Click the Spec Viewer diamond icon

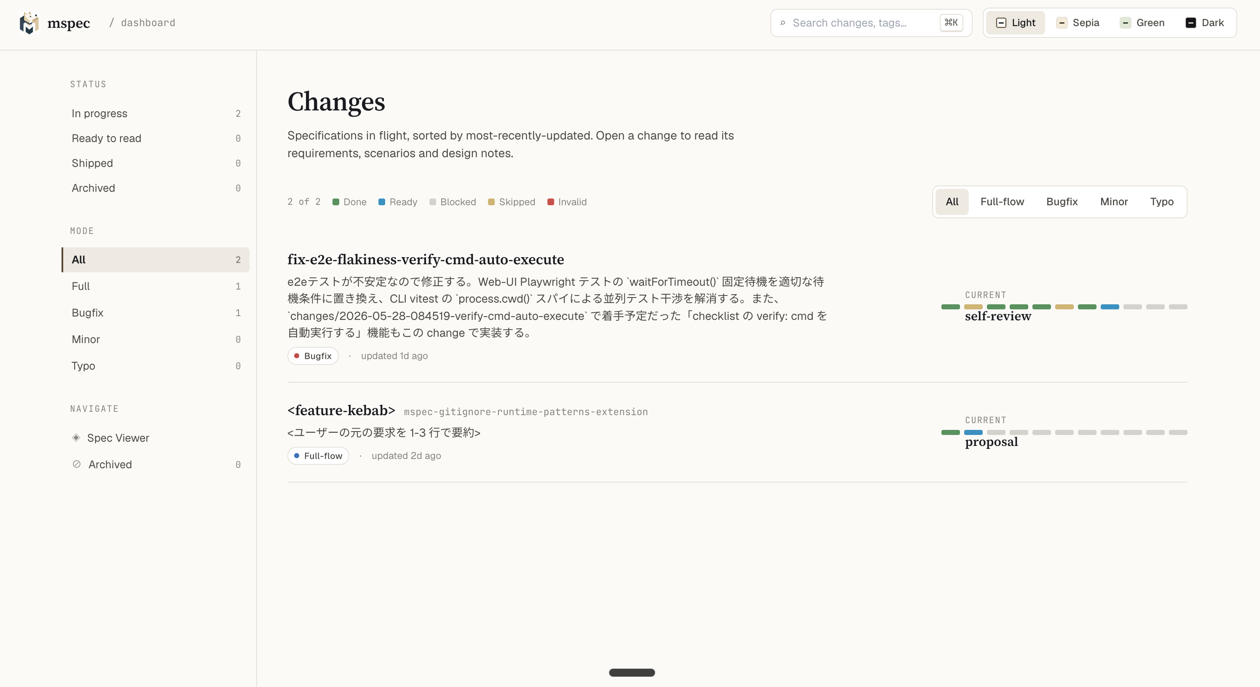pos(76,438)
